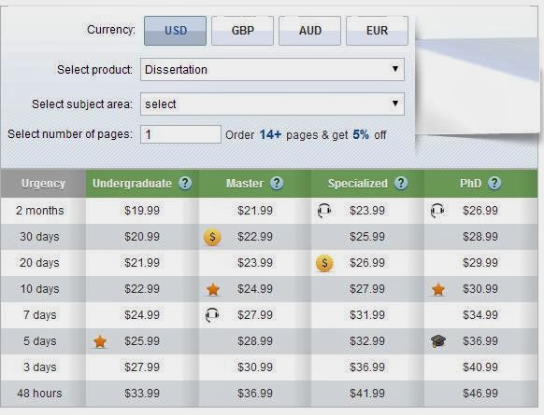Select the $41.99 Specialized price
Viewport: 544px width, 415px height.
[x=367, y=394]
